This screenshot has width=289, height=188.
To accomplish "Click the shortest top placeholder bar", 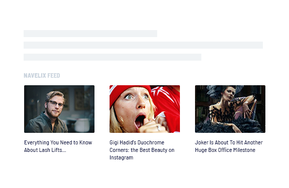I will point(90,34).
